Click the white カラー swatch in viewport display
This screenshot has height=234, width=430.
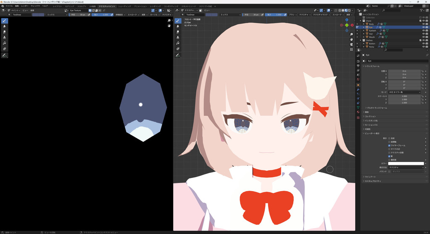(x=406, y=163)
